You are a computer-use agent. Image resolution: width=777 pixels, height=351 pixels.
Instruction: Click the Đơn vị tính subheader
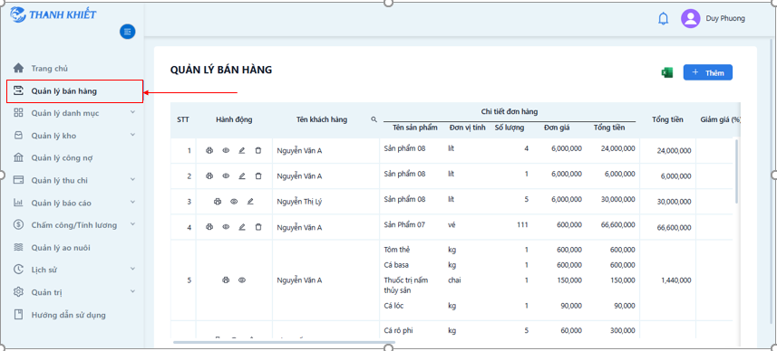(x=467, y=128)
